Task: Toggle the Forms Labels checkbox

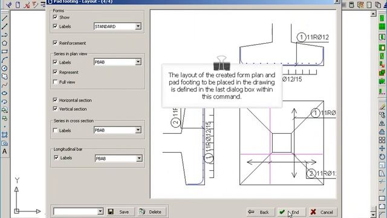Action: 55,26
